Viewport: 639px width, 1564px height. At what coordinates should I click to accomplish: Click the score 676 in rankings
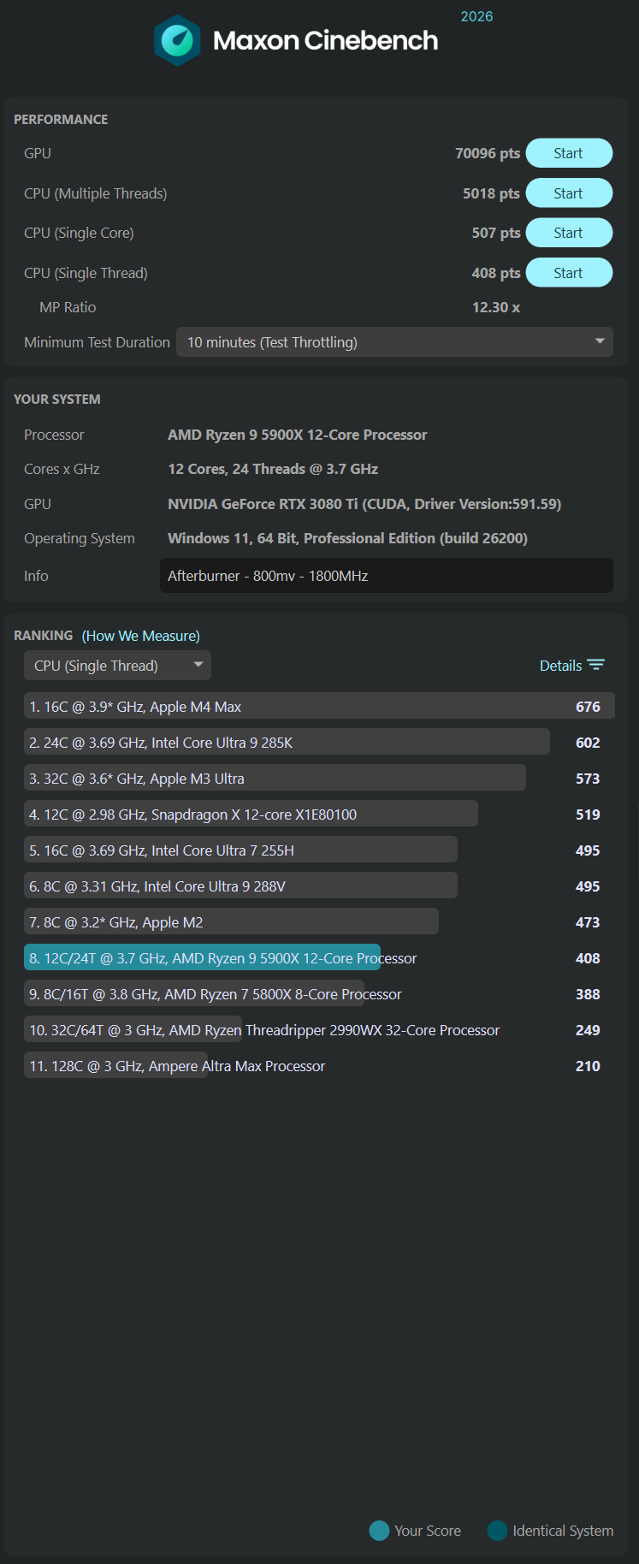pyautogui.click(x=588, y=707)
